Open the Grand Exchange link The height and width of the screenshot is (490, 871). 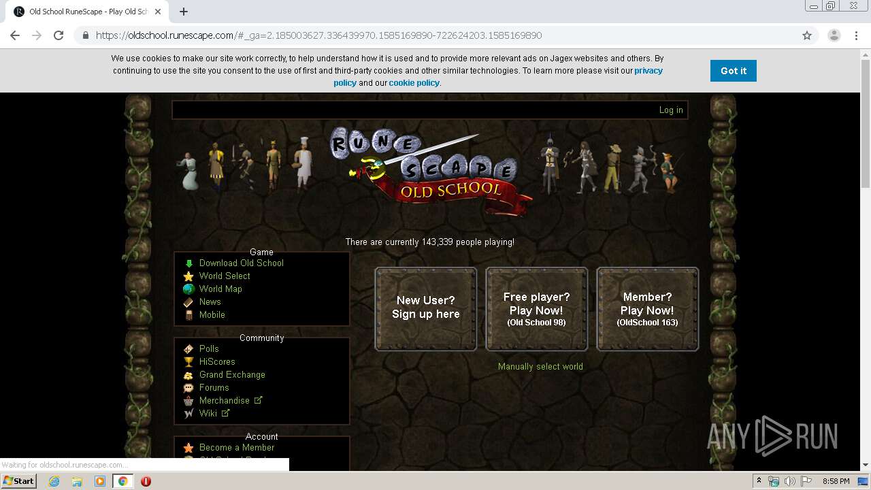(232, 375)
